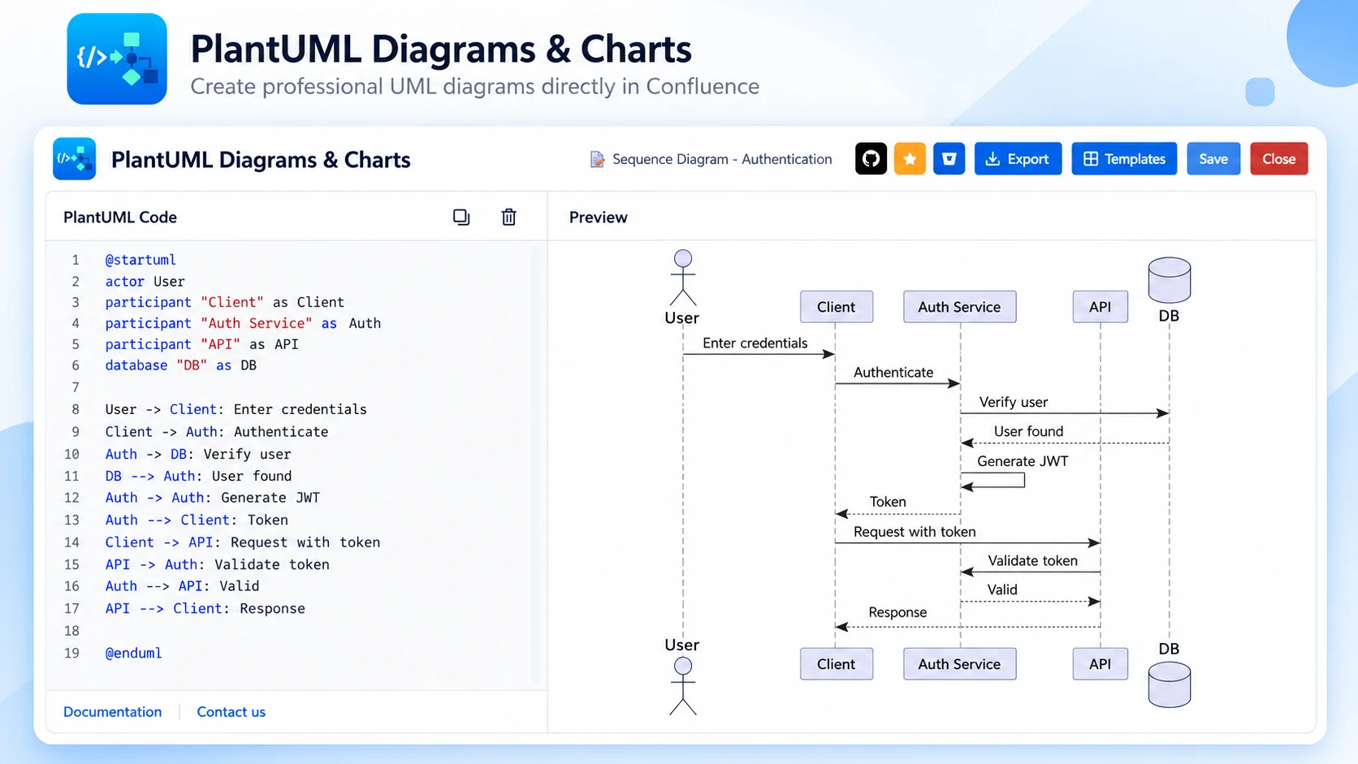
Task: Click the 'Authenticate' message label in preview
Action: point(893,373)
